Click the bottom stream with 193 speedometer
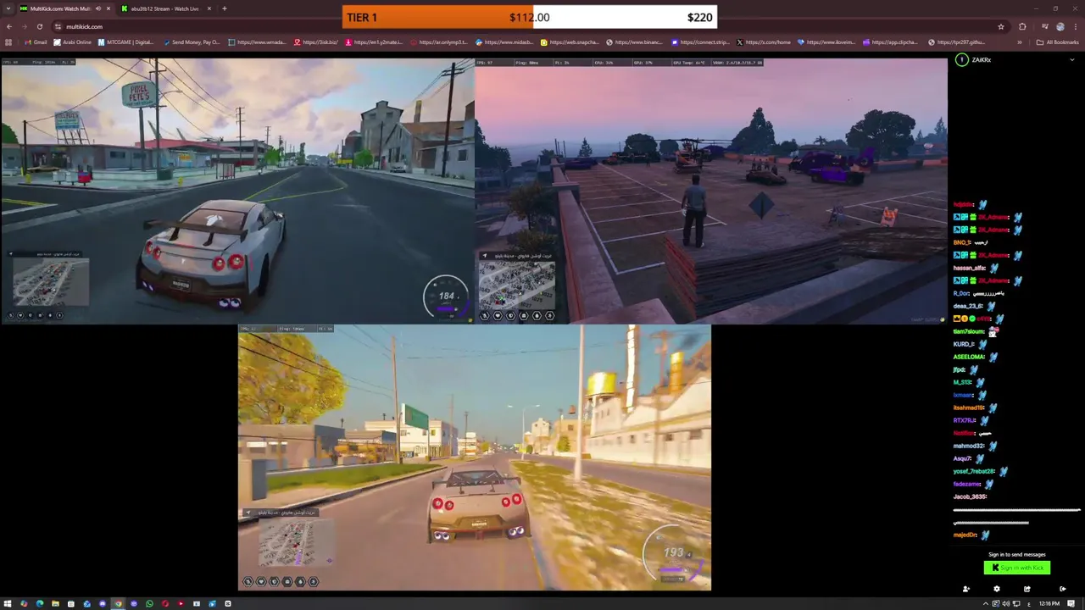The width and height of the screenshot is (1085, 610). click(x=474, y=457)
